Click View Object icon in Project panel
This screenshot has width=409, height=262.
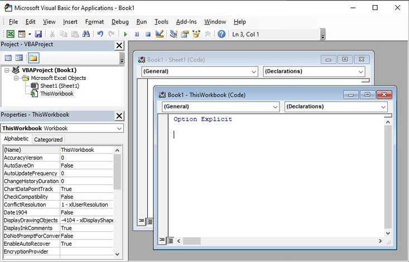click(19, 58)
